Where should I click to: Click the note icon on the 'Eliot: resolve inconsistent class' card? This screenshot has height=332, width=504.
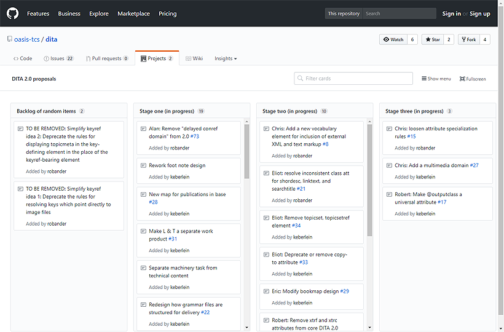[x=266, y=173]
